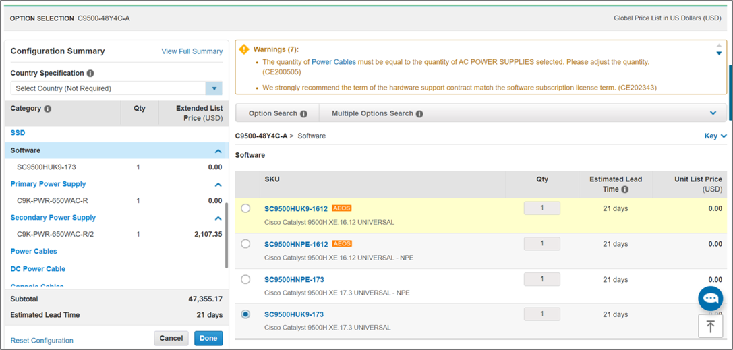Open the Multiple Options Search tab
The width and height of the screenshot is (733, 350).
click(377, 113)
